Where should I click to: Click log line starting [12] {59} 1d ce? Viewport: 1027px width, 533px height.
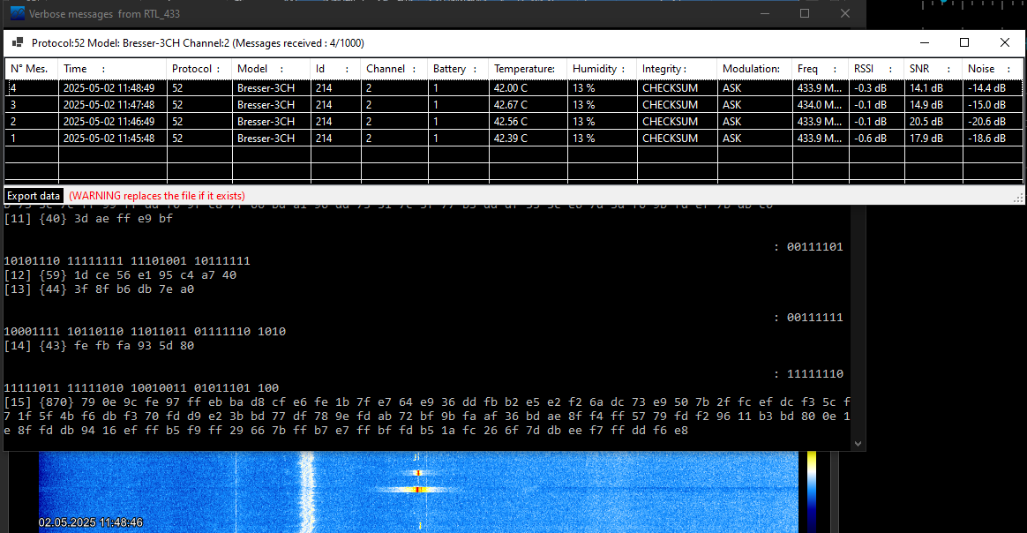point(120,275)
